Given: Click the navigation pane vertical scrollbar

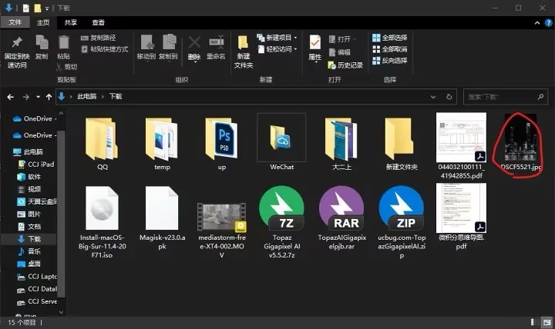Looking at the screenshot, I should 62,208.
